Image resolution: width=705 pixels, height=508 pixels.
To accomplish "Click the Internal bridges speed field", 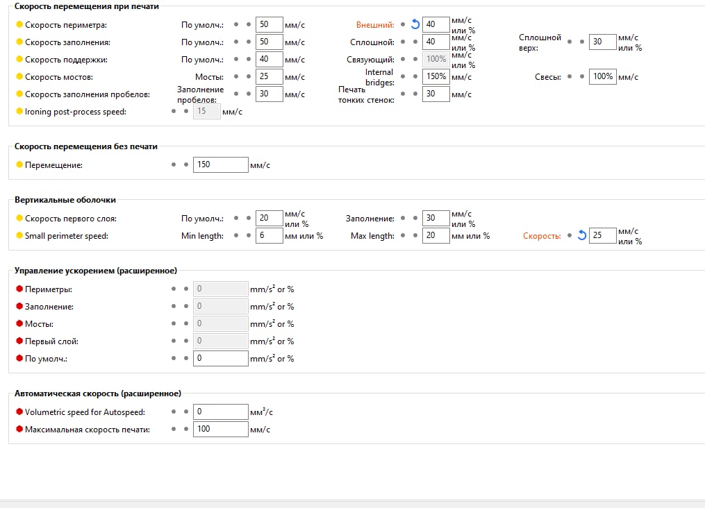I will click(x=436, y=77).
